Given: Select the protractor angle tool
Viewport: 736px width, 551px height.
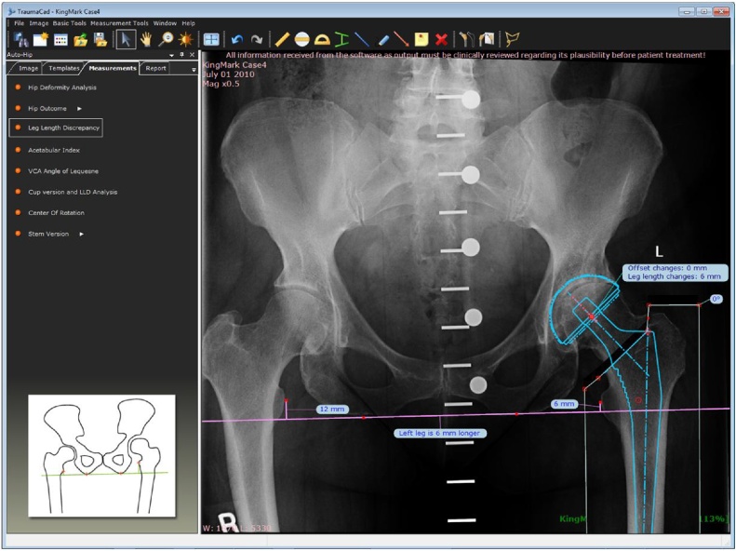Looking at the screenshot, I should (x=322, y=40).
